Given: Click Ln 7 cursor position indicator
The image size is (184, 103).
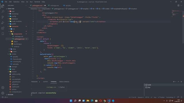Looking at the screenshot, I should point(132,97).
